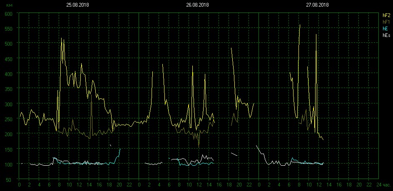Select the 500 km axis label
393x191 pixels.
tap(8, 44)
